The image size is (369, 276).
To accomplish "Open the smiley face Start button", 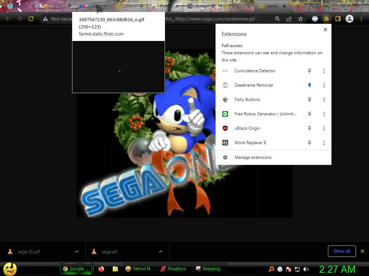I will [10, 269].
